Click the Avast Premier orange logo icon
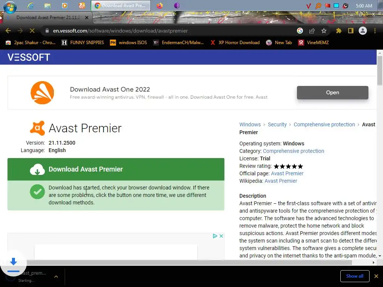 (x=37, y=128)
